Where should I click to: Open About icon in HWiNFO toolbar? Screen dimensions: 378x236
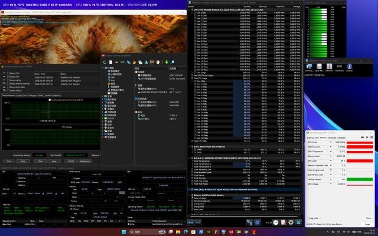click(349, 67)
